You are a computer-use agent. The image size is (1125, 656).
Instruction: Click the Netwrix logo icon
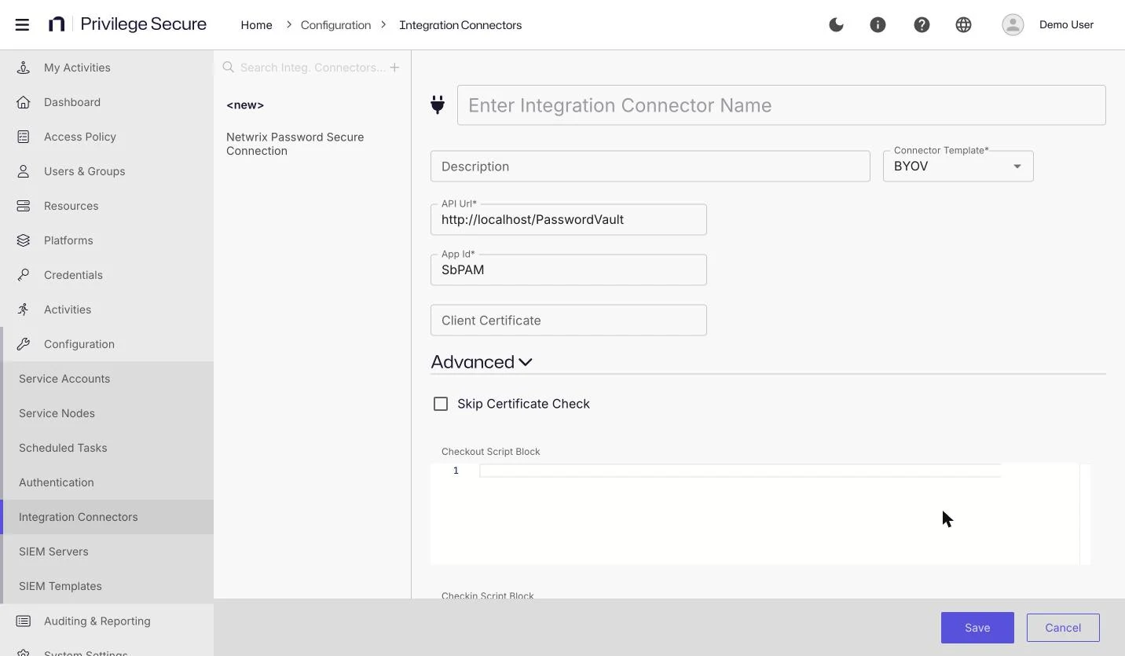point(57,24)
